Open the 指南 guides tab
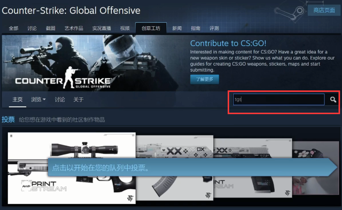This screenshot has width=342, height=210. [195, 28]
